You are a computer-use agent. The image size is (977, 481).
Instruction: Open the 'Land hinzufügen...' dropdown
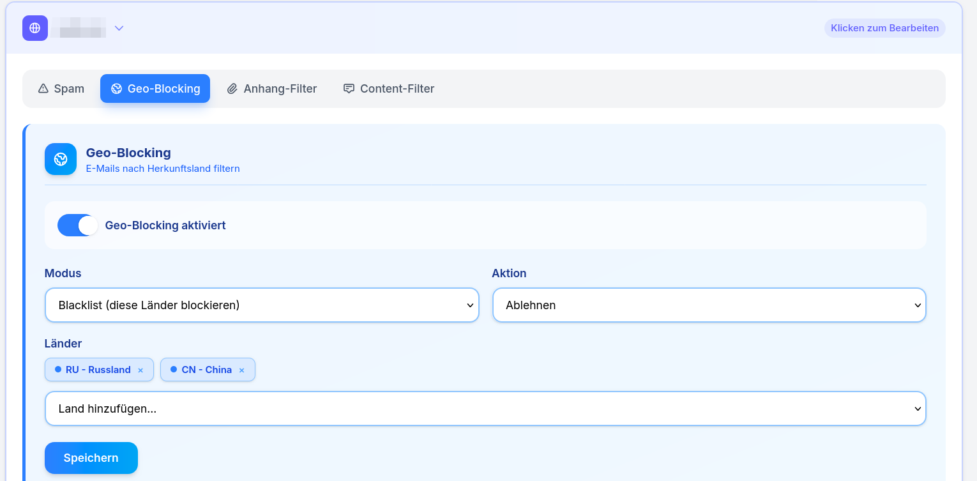tap(485, 409)
